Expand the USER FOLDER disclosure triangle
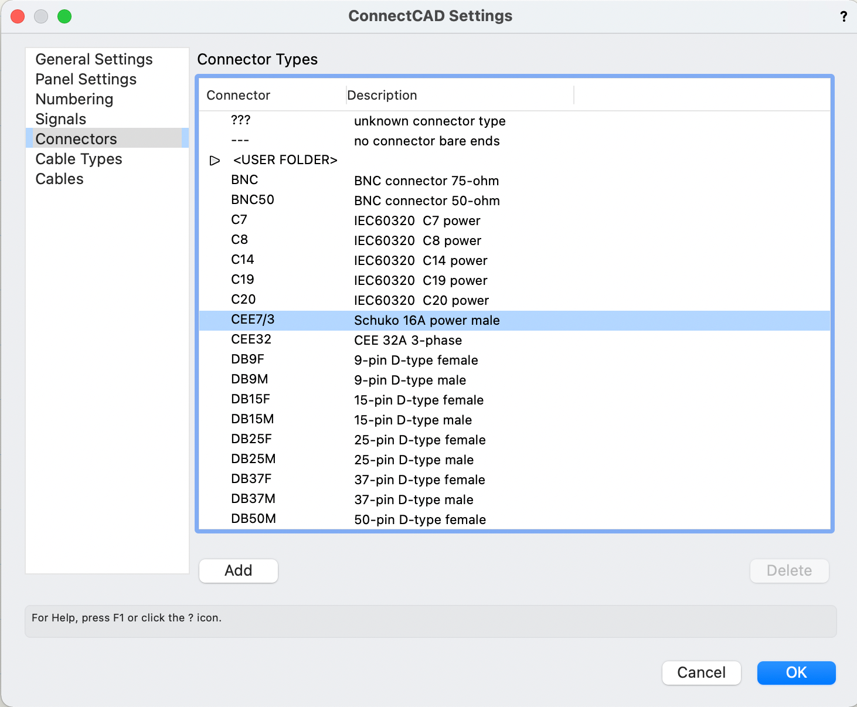Screen dimensions: 857x707 215,159
